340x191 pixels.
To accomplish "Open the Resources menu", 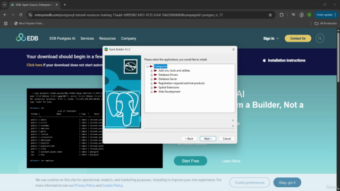I will tap(107, 38).
